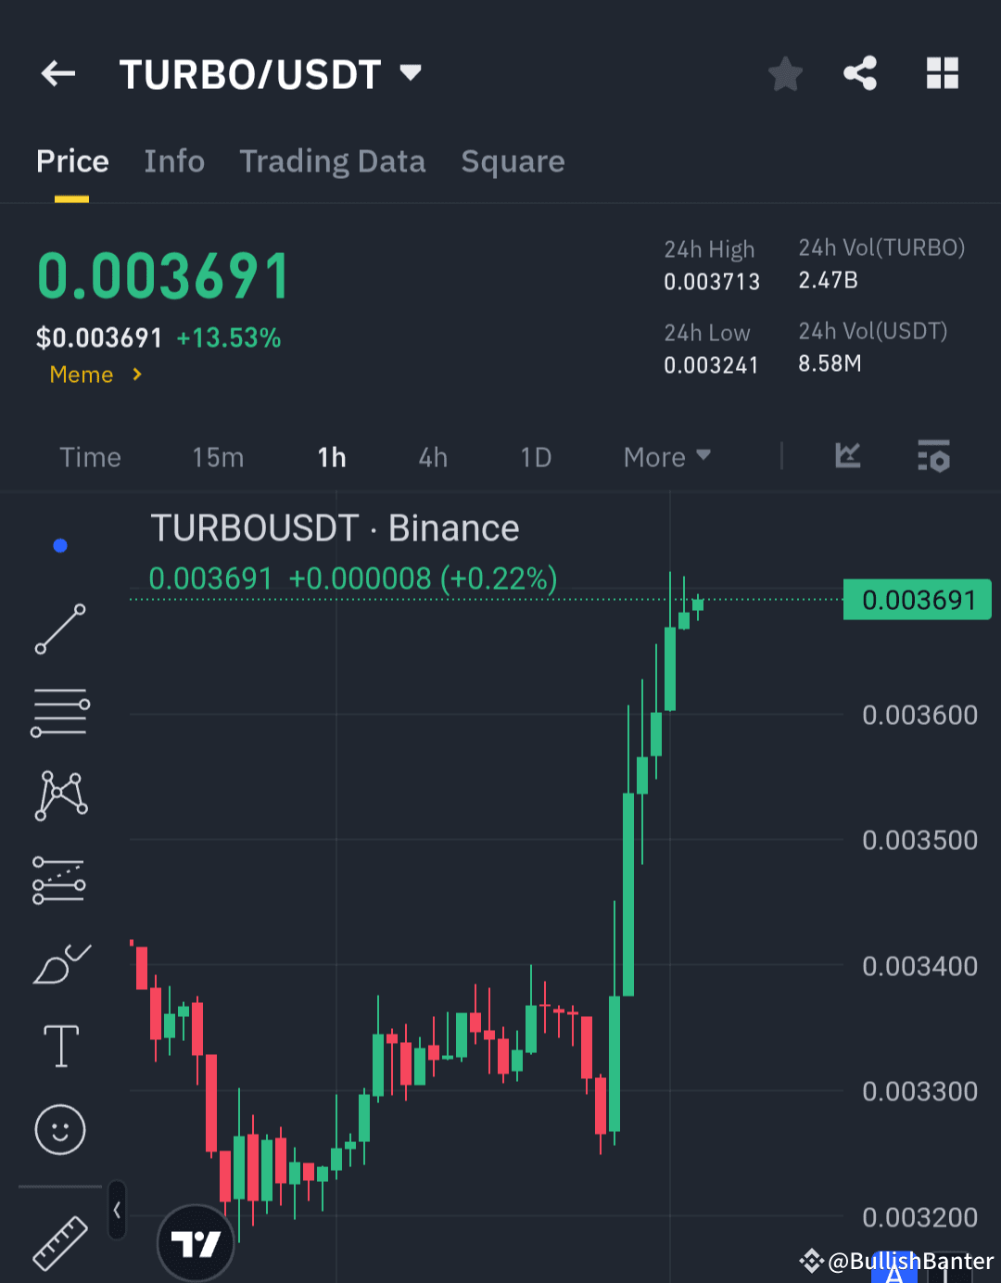Select the text annotation tool
Image resolution: width=1001 pixels, height=1283 pixels.
59,1046
